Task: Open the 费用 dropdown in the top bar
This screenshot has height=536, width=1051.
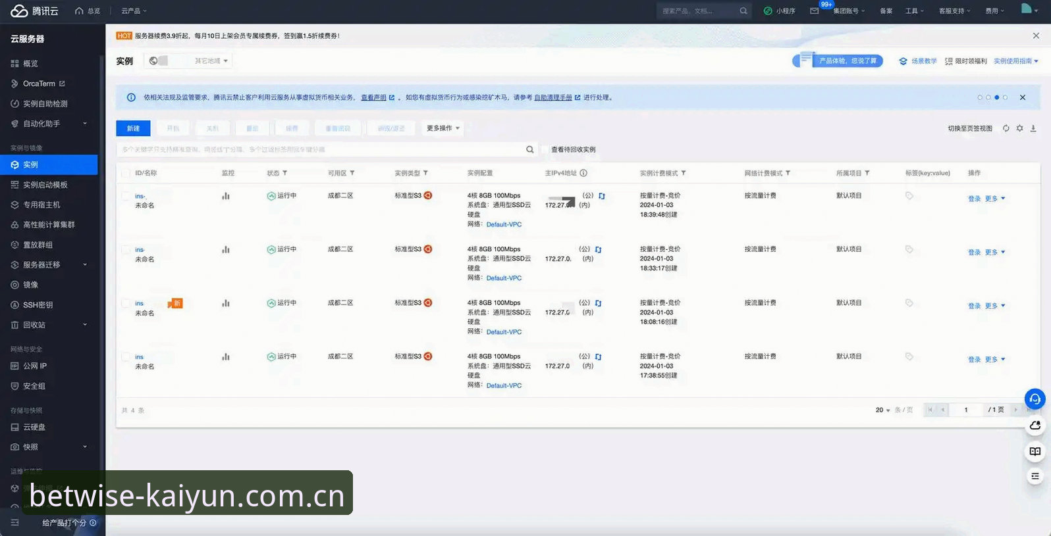Action: (x=994, y=11)
